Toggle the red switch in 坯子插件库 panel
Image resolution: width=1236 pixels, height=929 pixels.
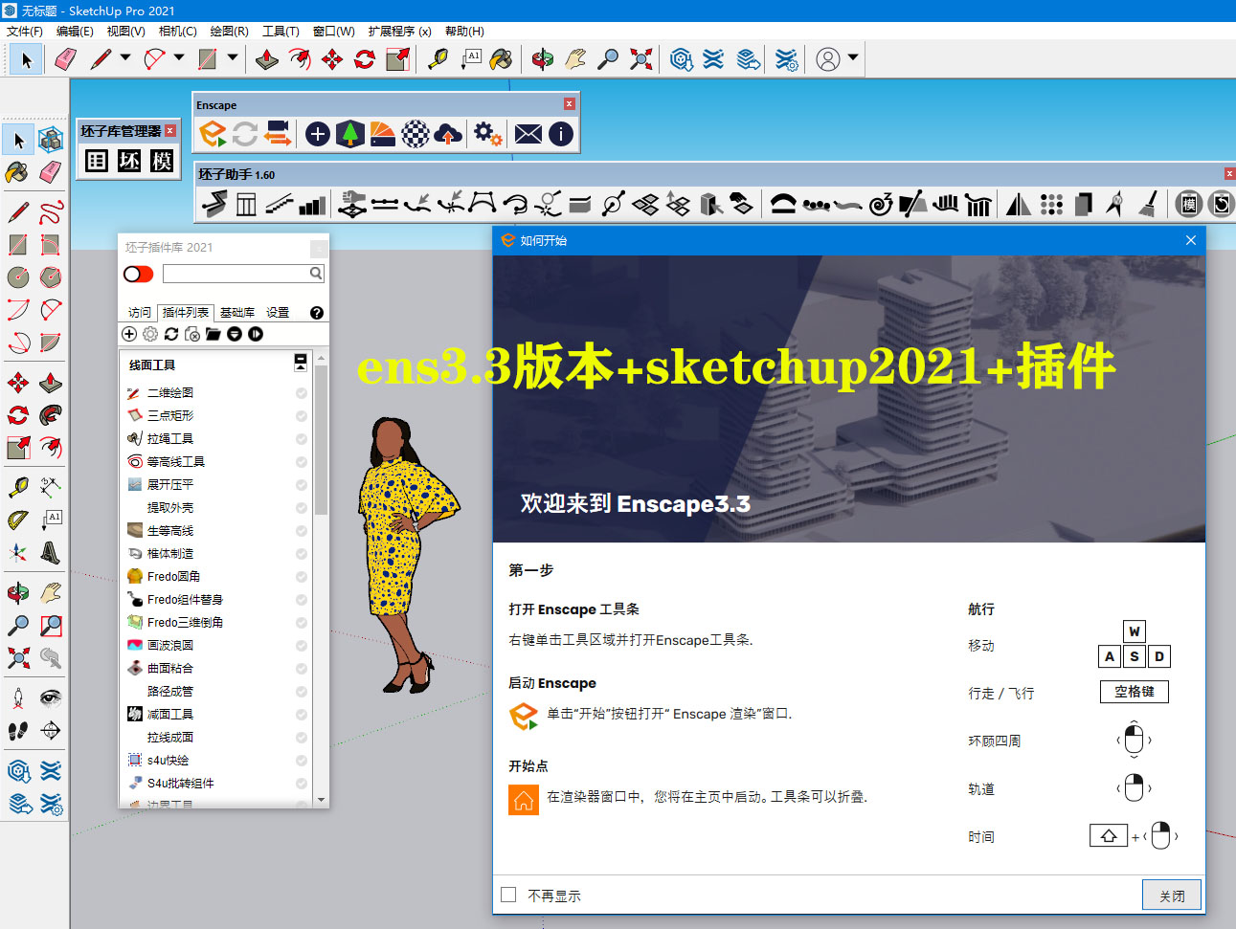pos(139,275)
